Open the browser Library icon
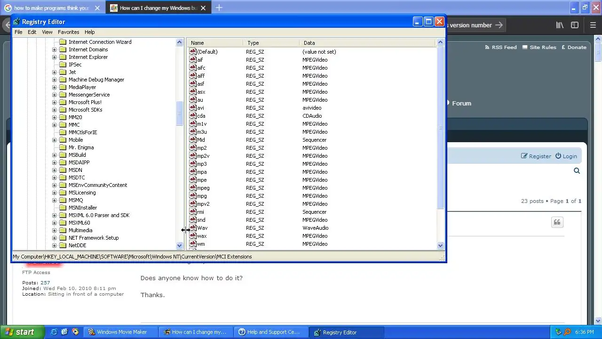This screenshot has height=339, width=602. coord(560,25)
